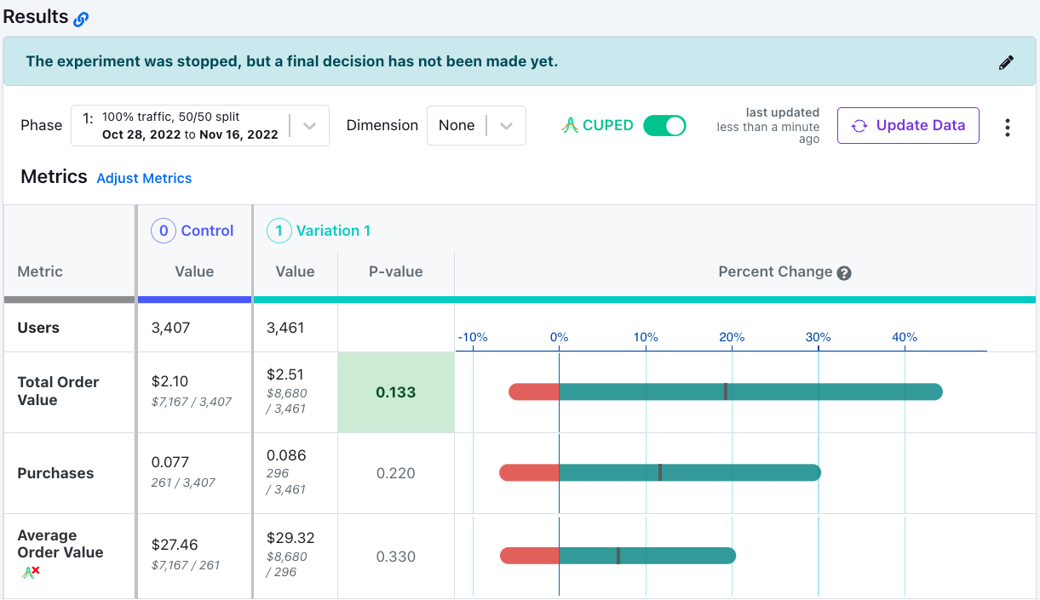This screenshot has width=1040, height=600.
Task: Click the CUPED disabled icon under Average Order Value
Action: [31, 573]
